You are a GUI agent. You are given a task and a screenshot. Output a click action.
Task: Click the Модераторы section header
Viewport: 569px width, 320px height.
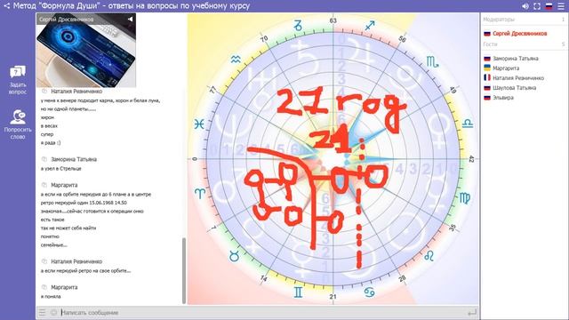pyautogui.click(x=499, y=20)
